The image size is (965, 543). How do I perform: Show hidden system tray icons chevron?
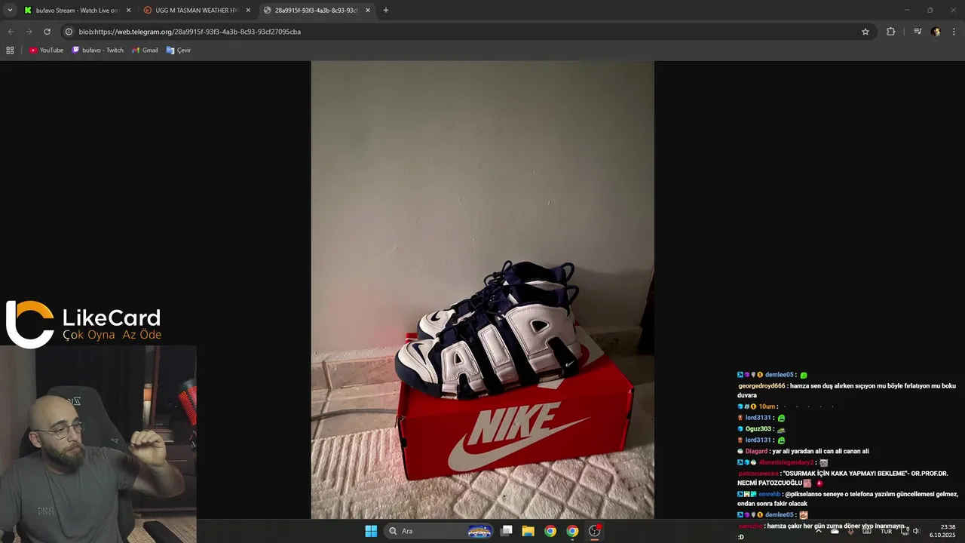819,531
